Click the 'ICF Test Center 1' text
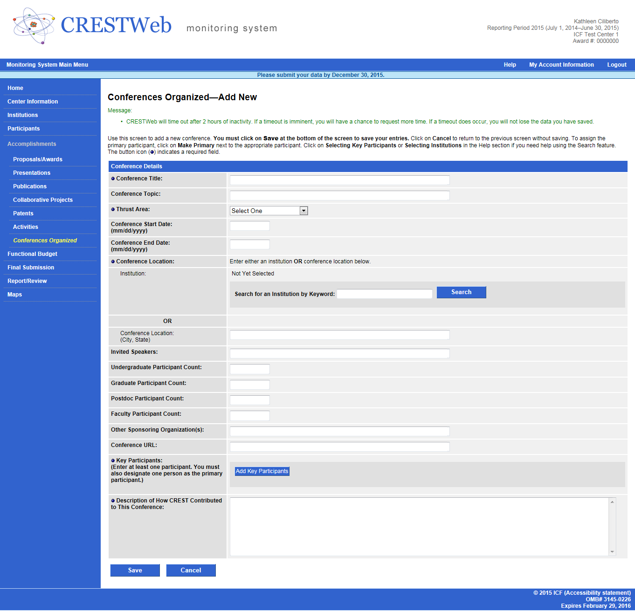 (596, 34)
